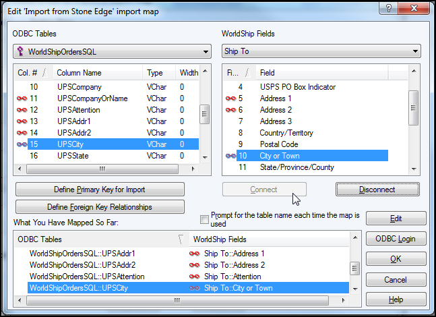The width and height of the screenshot is (436, 317).
Task: Click ODBC columns list scroll up arrow
Action: [x=205, y=71]
